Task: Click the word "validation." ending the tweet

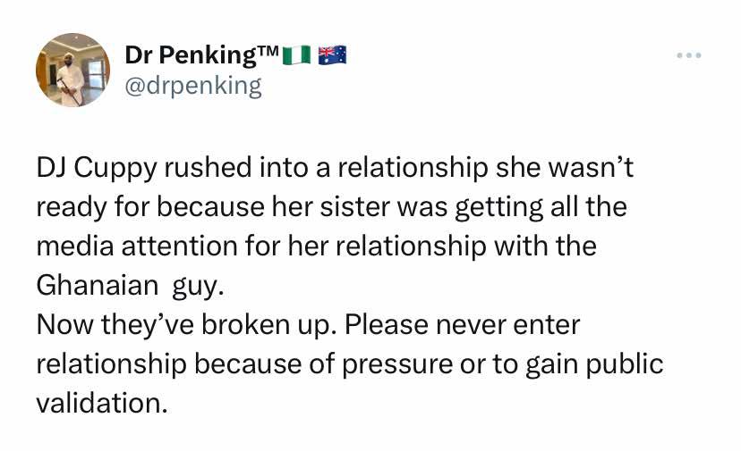Action: tap(102, 402)
